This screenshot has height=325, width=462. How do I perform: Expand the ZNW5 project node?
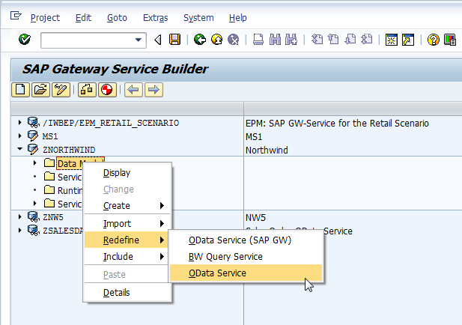click(x=19, y=217)
